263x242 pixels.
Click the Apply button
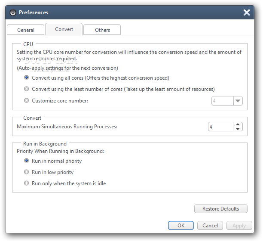pos(239,225)
